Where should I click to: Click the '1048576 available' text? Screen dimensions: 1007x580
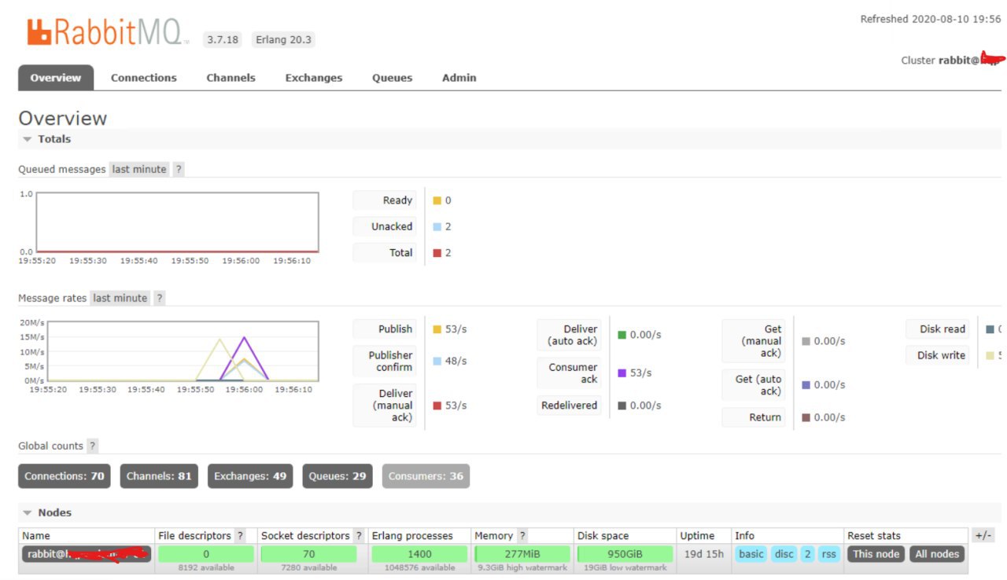[x=419, y=567]
